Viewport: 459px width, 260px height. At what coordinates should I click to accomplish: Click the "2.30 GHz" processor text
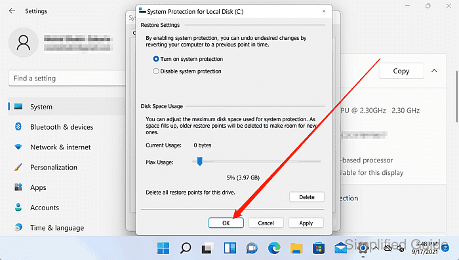[406, 110]
